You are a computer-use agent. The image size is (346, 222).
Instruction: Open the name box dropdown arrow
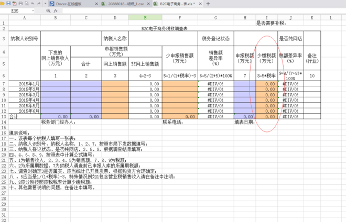point(33,11)
